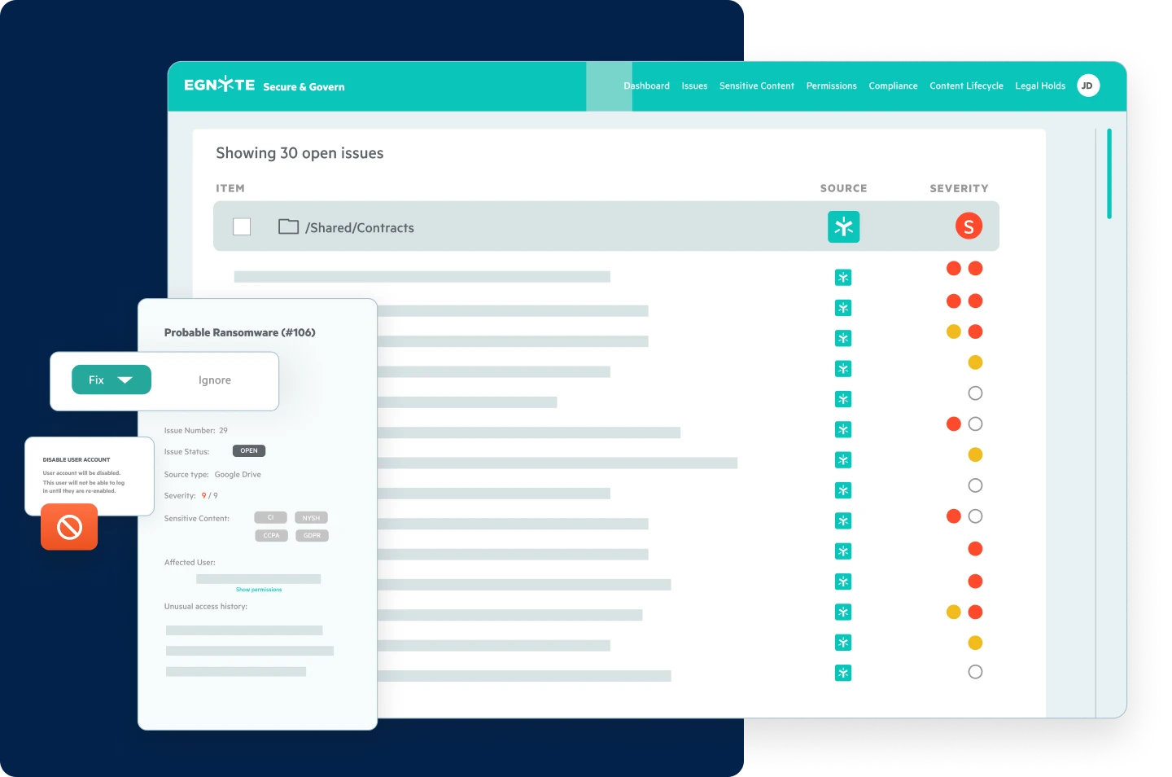
Task: Click the Probable Ransomware (#106) title
Action: (x=239, y=332)
